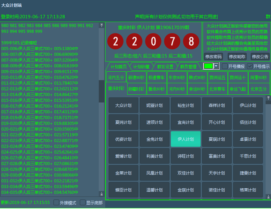Click the scroll-to-top arrow in the records list
This screenshot has width=271, height=209.
click(x=101, y=25)
